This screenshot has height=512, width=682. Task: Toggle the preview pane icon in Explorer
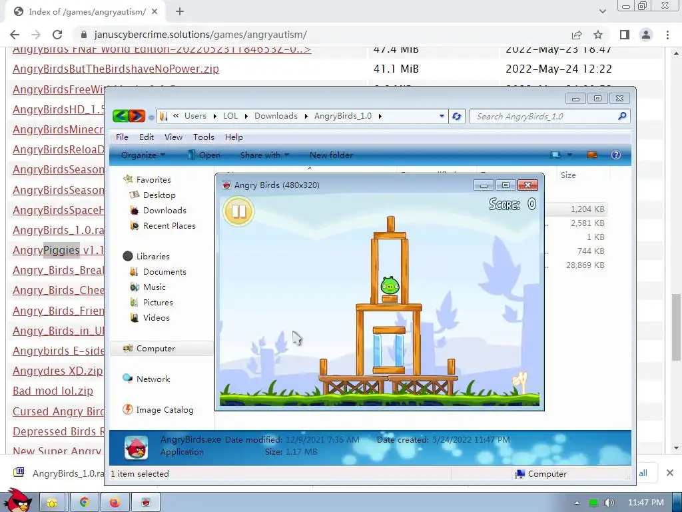click(592, 155)
